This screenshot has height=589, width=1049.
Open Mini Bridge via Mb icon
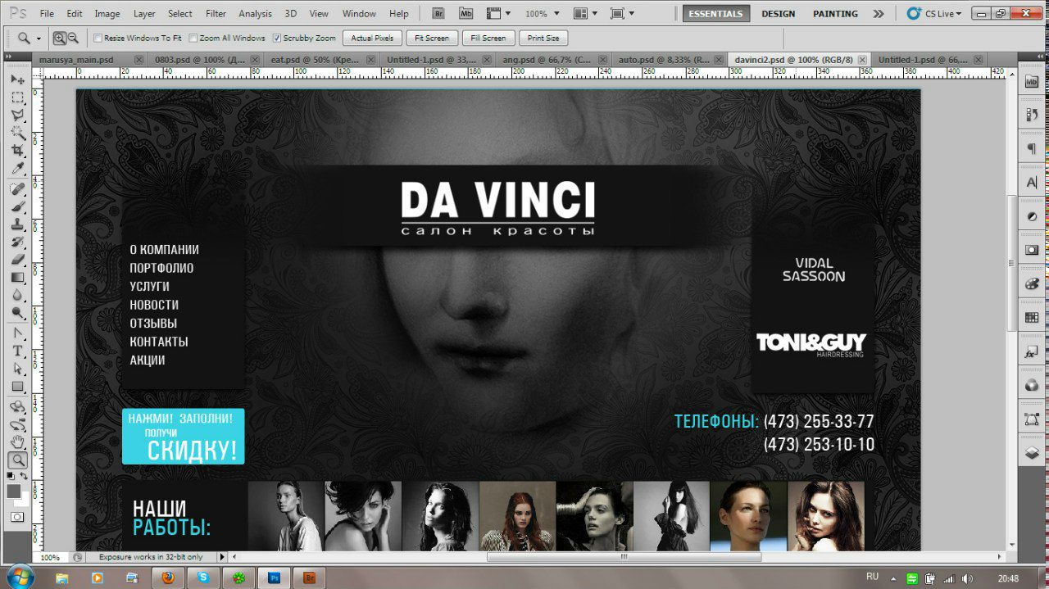(465, 14)
